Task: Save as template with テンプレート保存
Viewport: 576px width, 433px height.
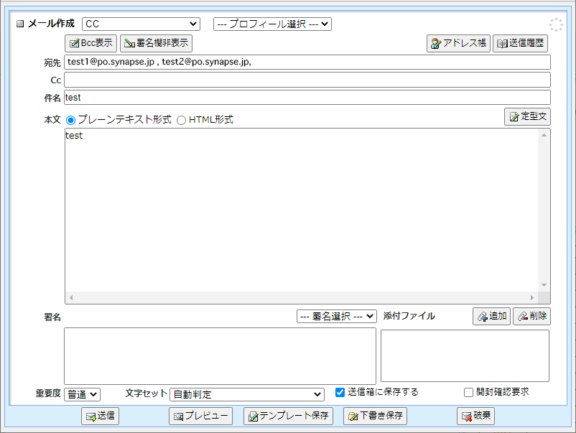Action: pos(288,416)
